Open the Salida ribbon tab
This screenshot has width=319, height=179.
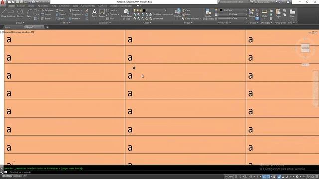click(x=75, y=6)
